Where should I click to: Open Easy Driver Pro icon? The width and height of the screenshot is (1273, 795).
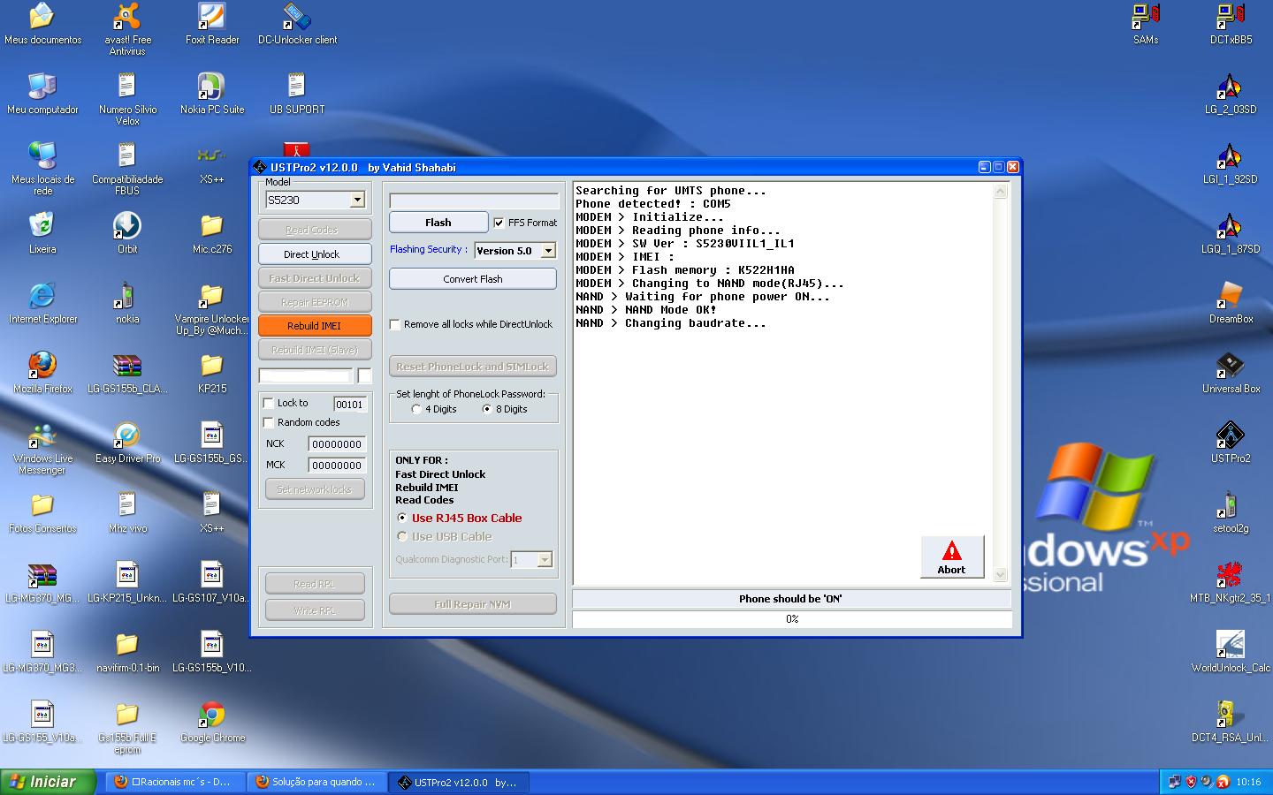pyautogui.click(x=127, y=443)
